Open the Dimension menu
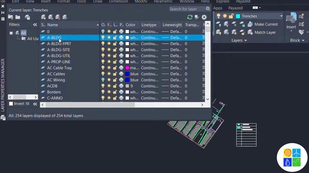The image size is (309, 173). tap(118, 1)
